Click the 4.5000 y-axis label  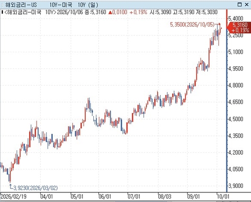pos(235,119)
